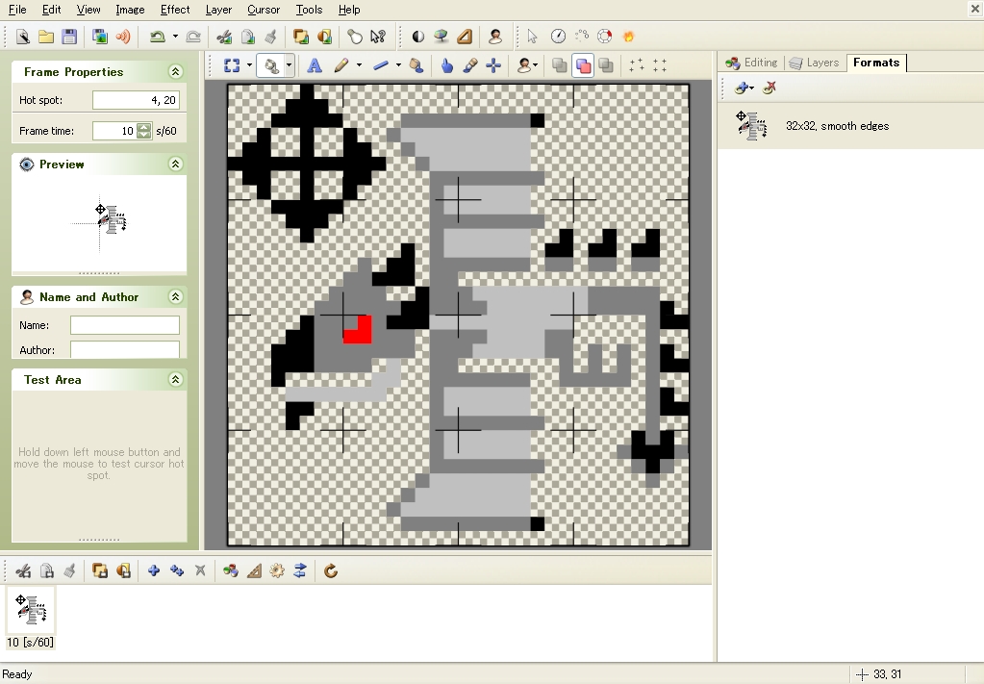Toggle the first dotted grid option
The width and height of the screenshot is (984, 684).
[637, 65]
